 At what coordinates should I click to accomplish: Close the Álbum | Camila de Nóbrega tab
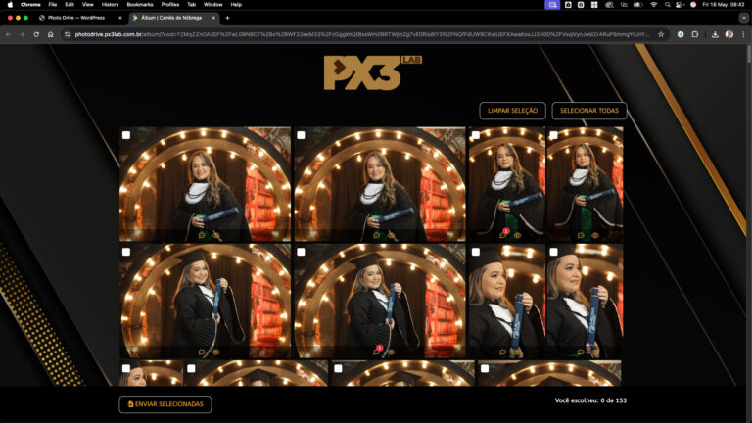point(213,18)
